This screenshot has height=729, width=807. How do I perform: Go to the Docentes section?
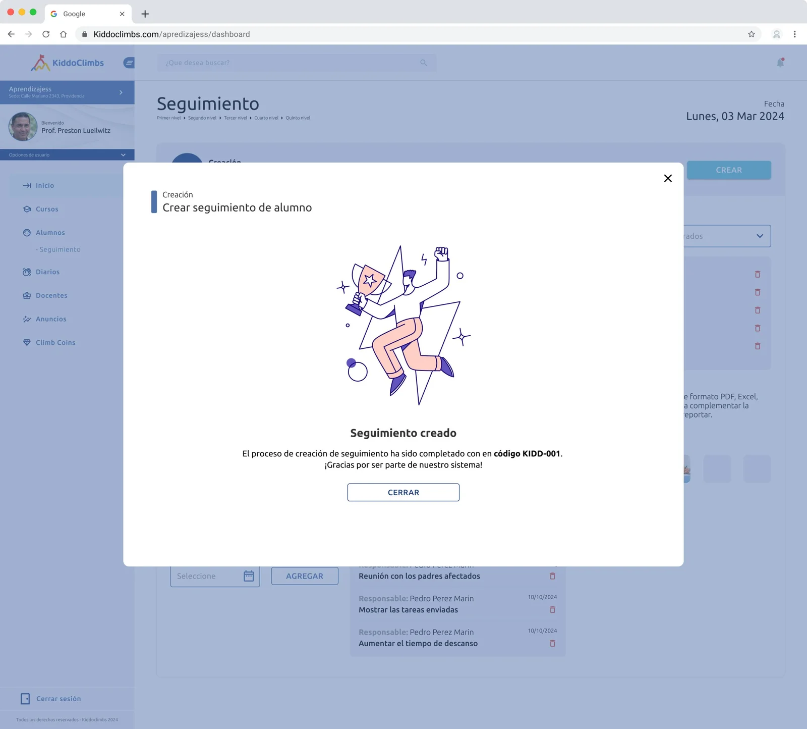click(x=51, y=295)
